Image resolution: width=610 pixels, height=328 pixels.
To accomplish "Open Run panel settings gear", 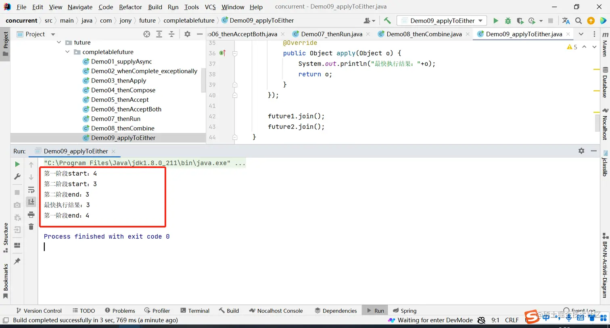I will [x=581, y=151].
